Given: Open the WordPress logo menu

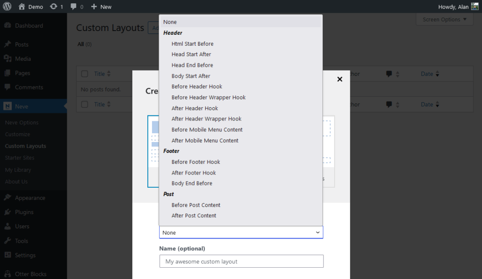Looking at the screenshot, I should coord(7,7).
